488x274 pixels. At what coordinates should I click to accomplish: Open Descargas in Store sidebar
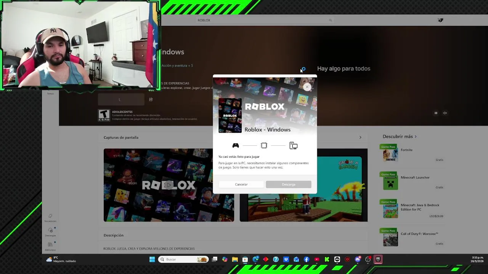[x=50, y=232]
